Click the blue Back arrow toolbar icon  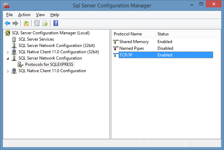pos(7,23)
